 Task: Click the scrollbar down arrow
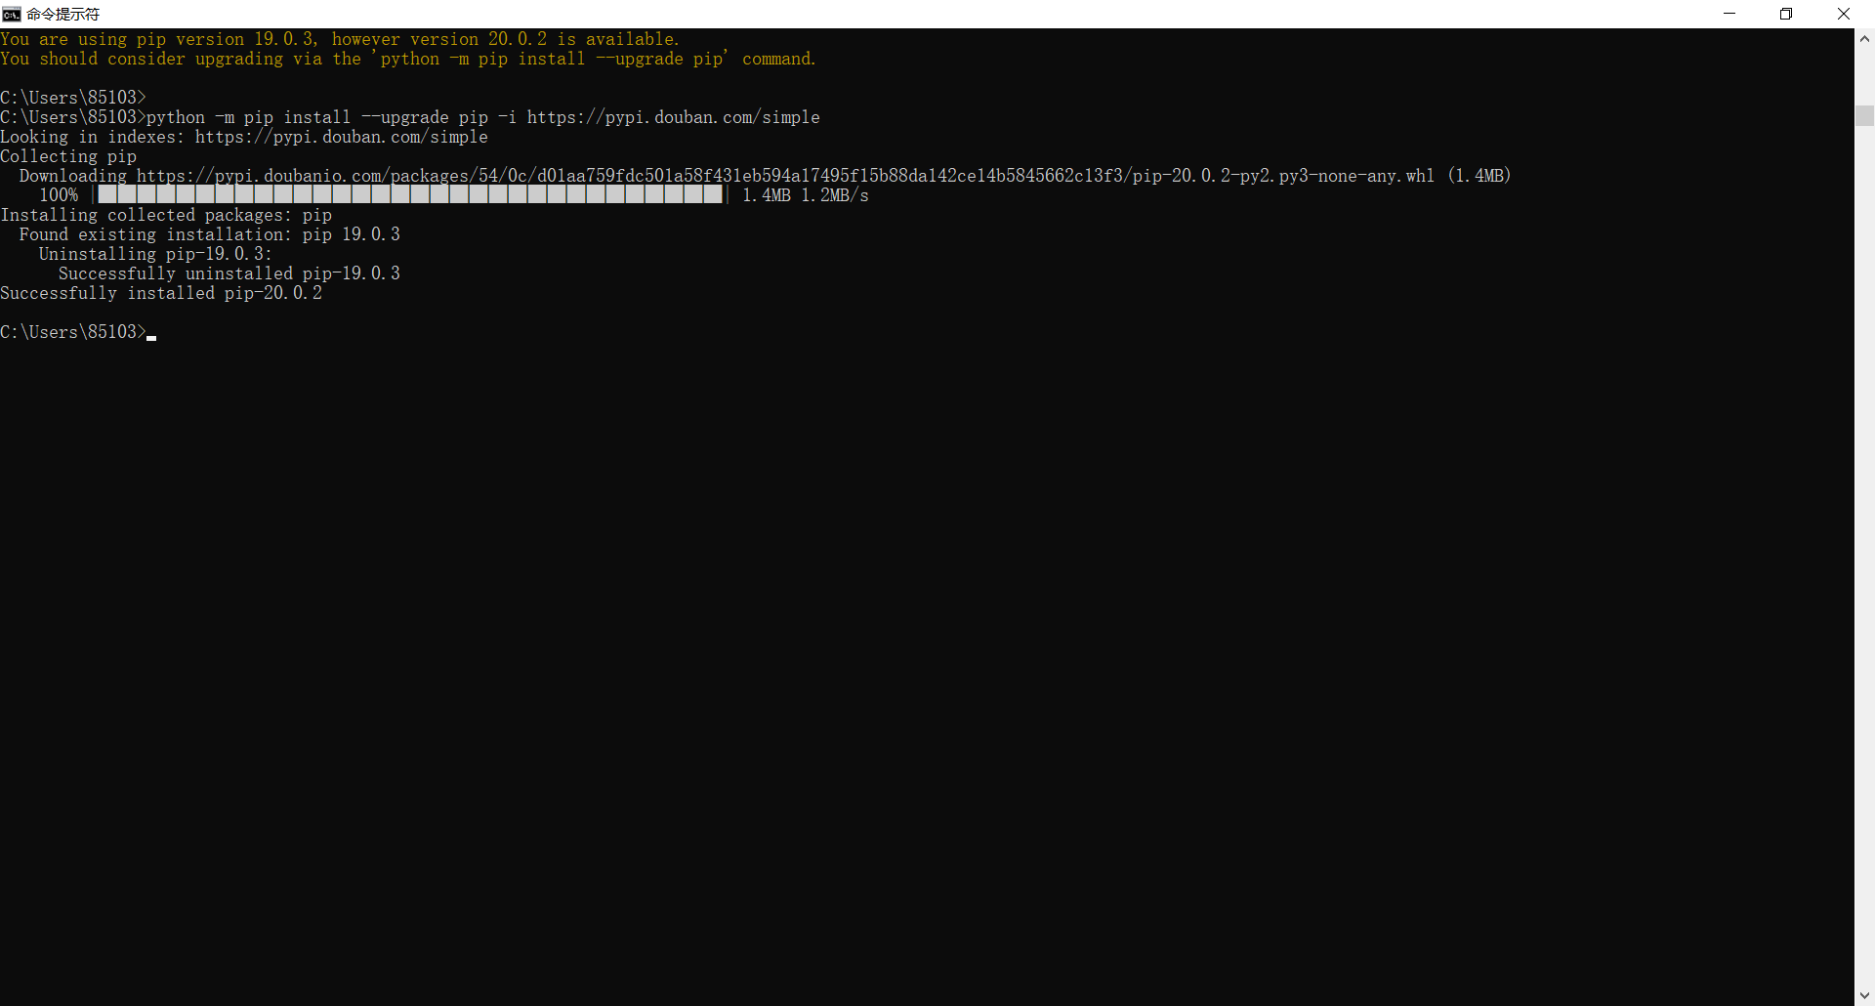click(1864, 995)
